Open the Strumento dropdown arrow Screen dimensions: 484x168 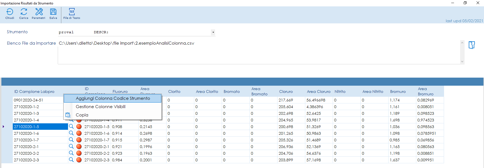click(x=213, y=32)
